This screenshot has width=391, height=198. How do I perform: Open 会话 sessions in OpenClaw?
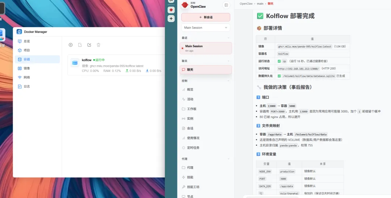206,128
